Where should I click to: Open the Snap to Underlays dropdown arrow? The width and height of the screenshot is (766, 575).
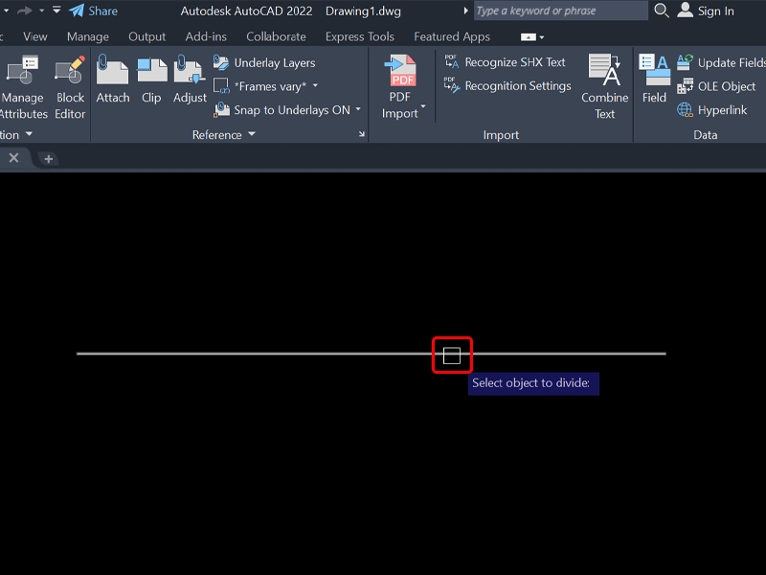pos(358,109)
